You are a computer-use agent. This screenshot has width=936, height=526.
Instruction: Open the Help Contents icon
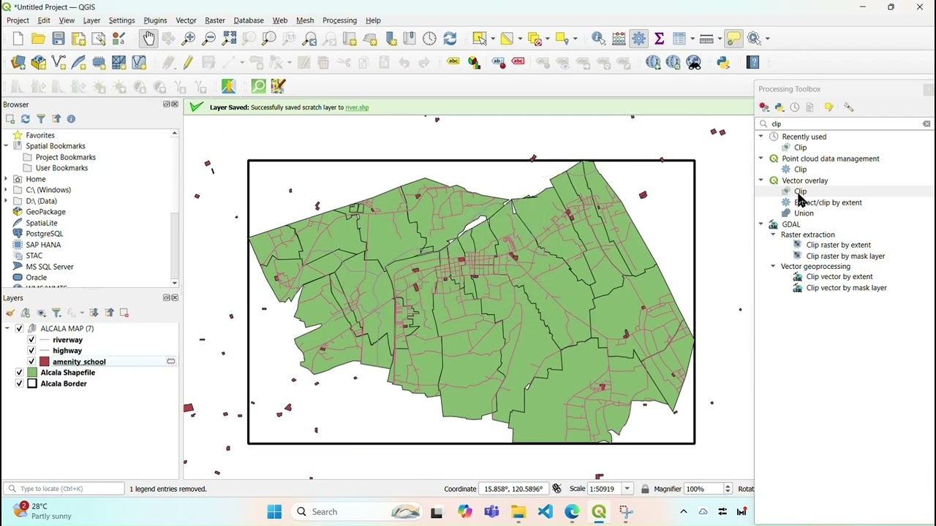coord(753,63)
